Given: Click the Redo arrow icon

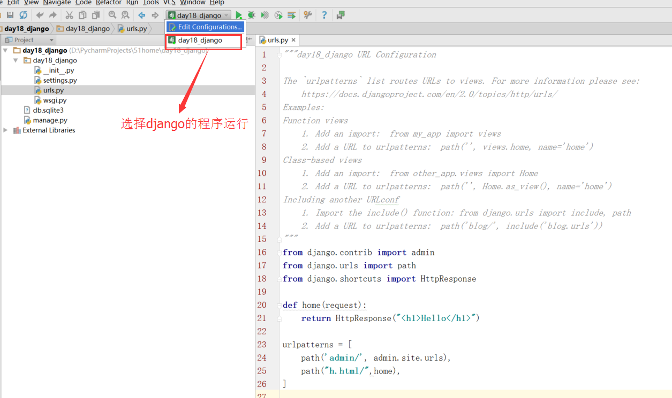Looking at the screenshot, I should [x=53, y=15].
